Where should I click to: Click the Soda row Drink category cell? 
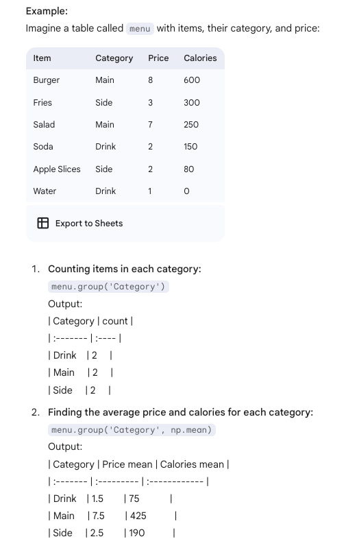pos(106,147)
